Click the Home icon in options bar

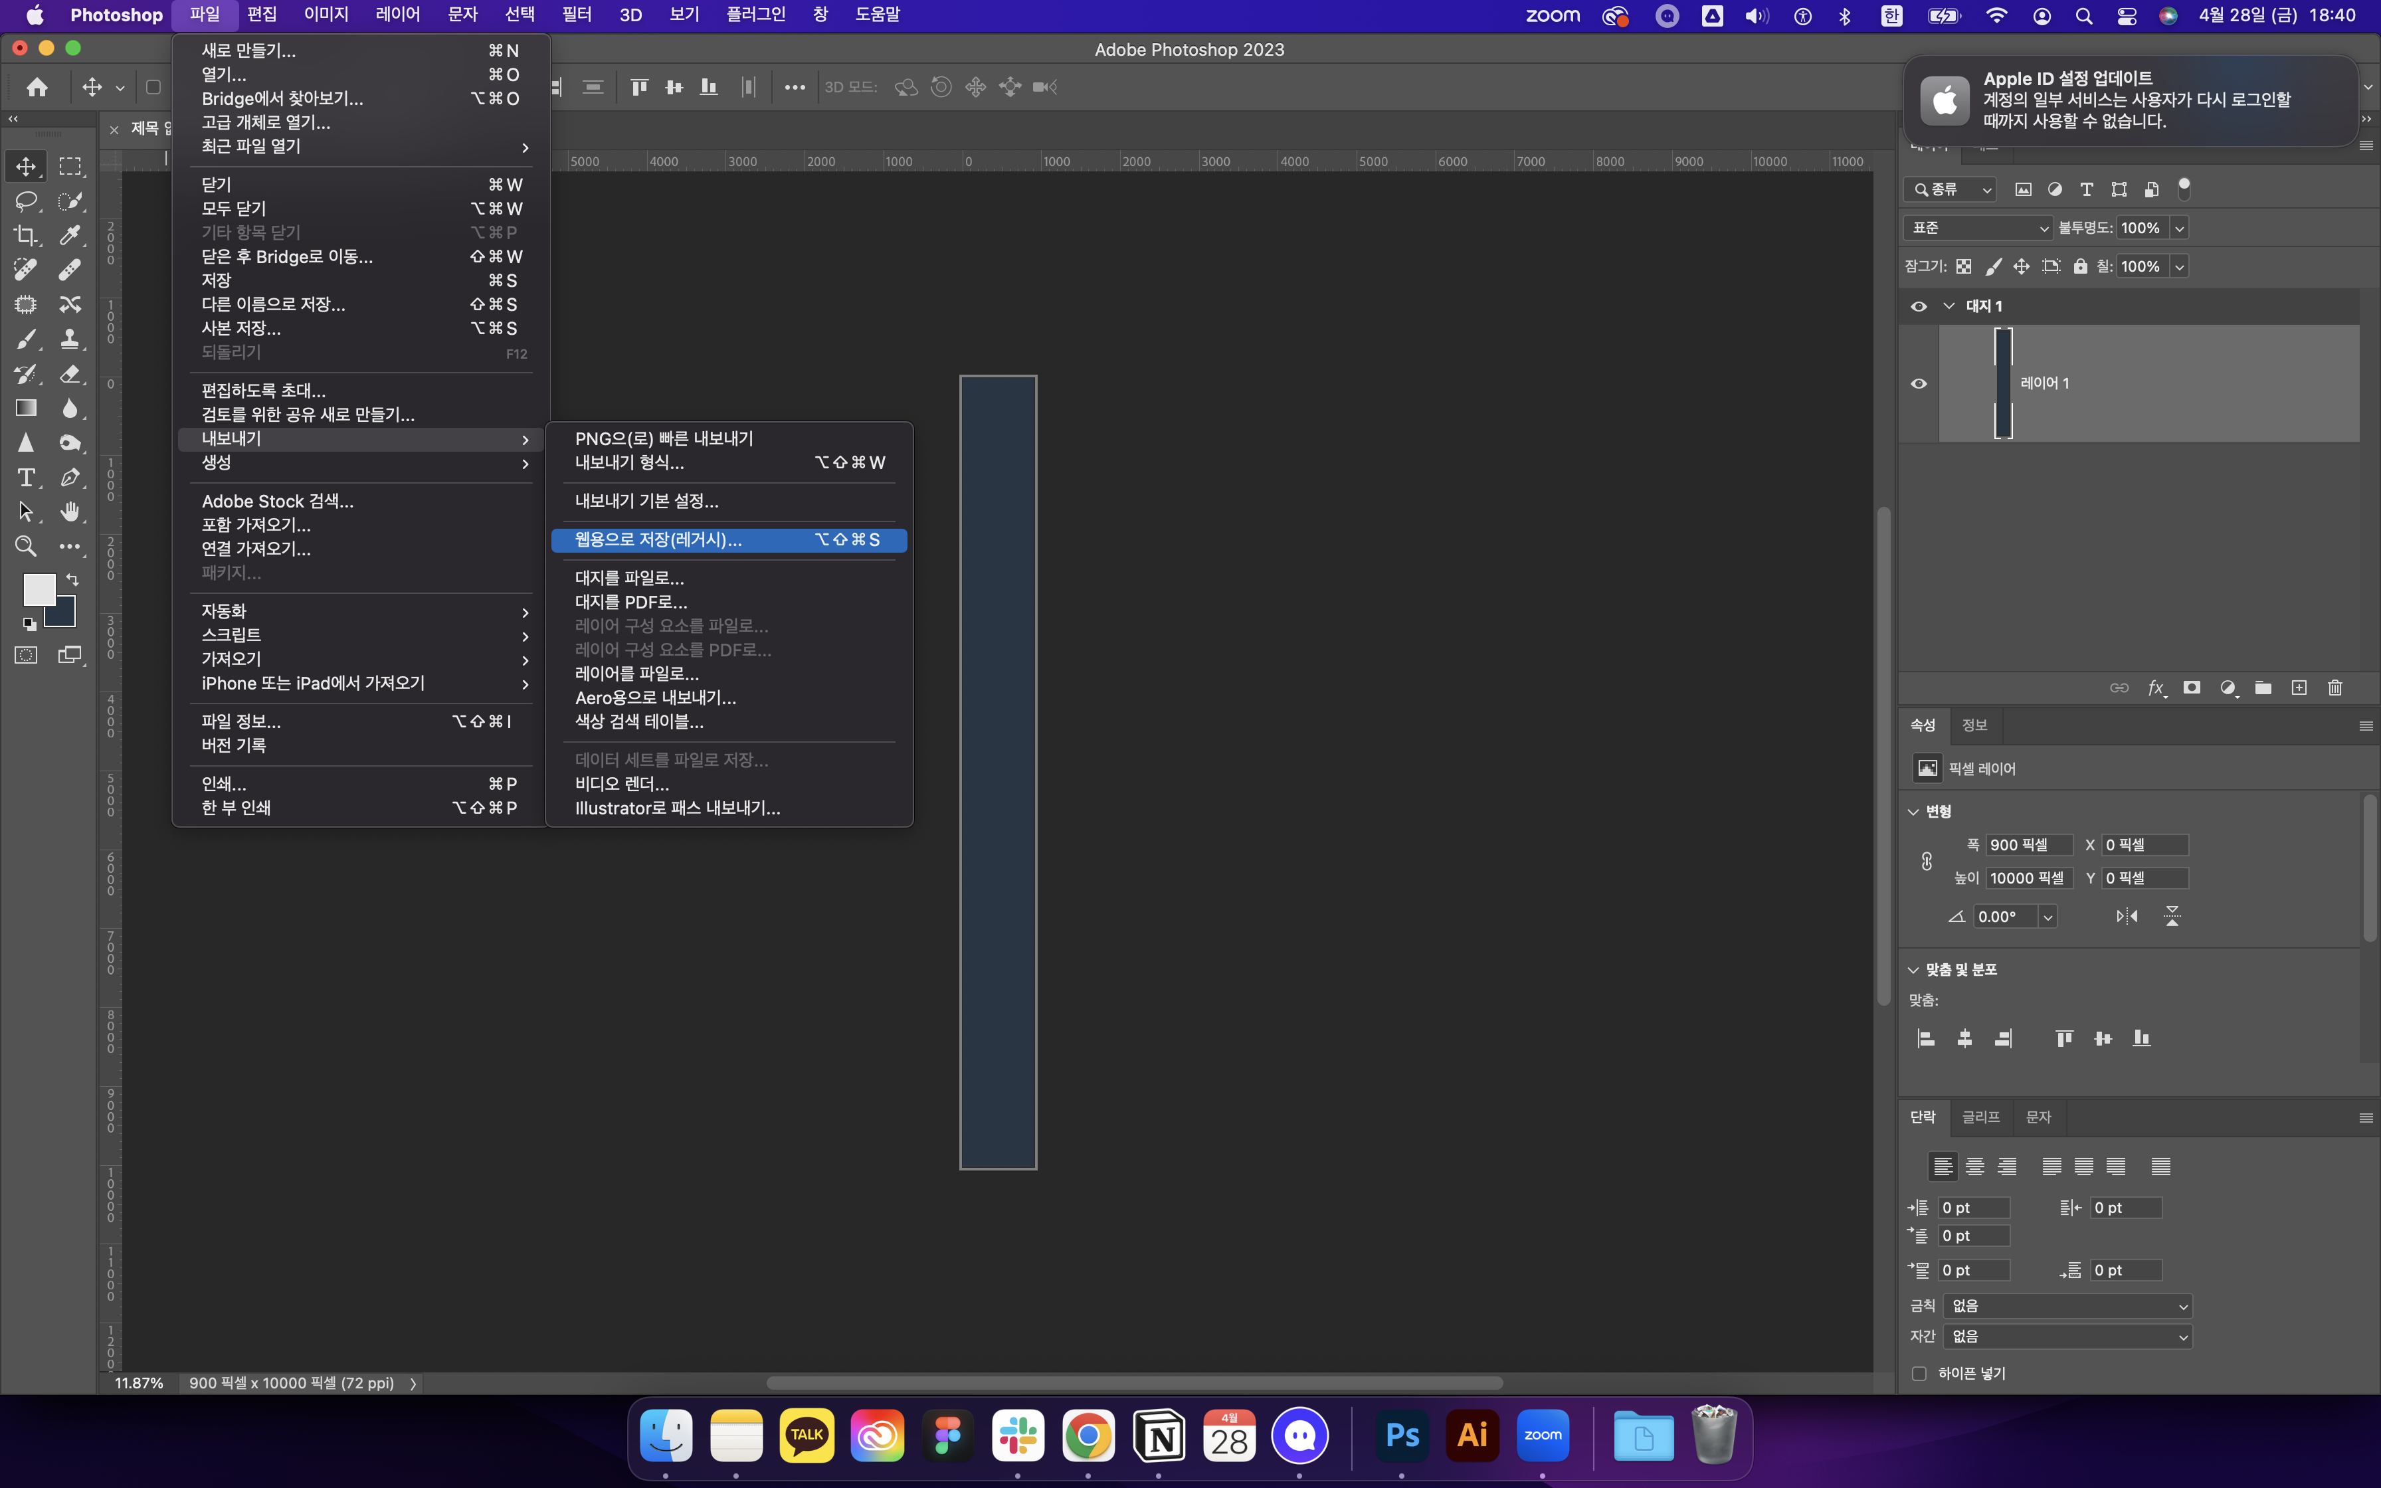coord(37,86)
